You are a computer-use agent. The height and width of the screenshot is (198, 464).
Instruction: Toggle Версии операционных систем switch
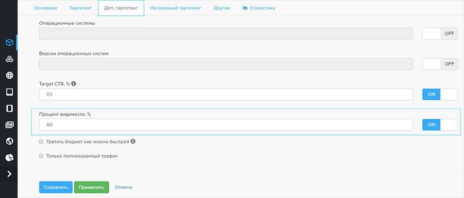coord(440,64)
